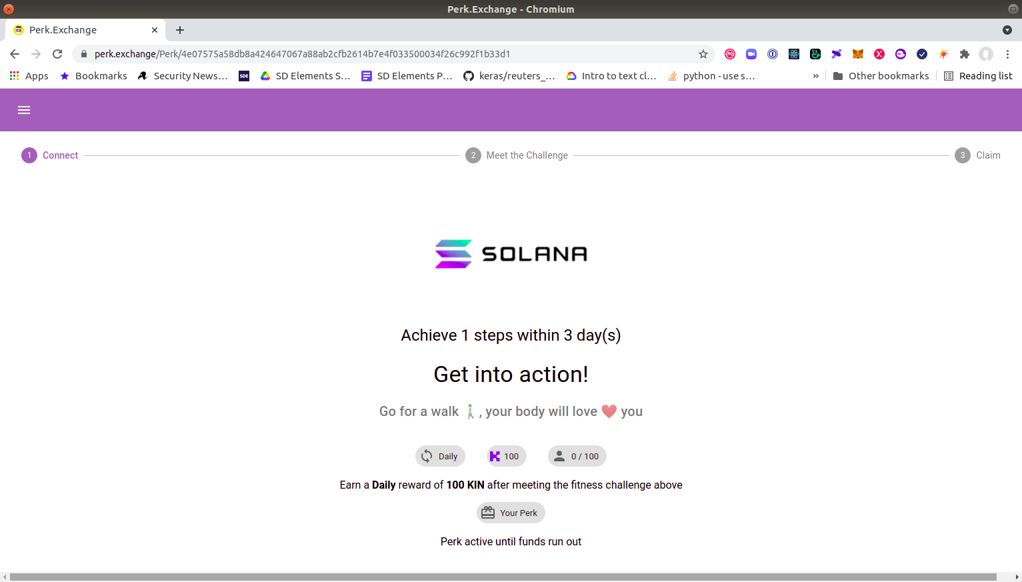The width and height of the screenshot is (1022, 582).
Task: Open Security News bookmark
Action: tap(183, 76)
